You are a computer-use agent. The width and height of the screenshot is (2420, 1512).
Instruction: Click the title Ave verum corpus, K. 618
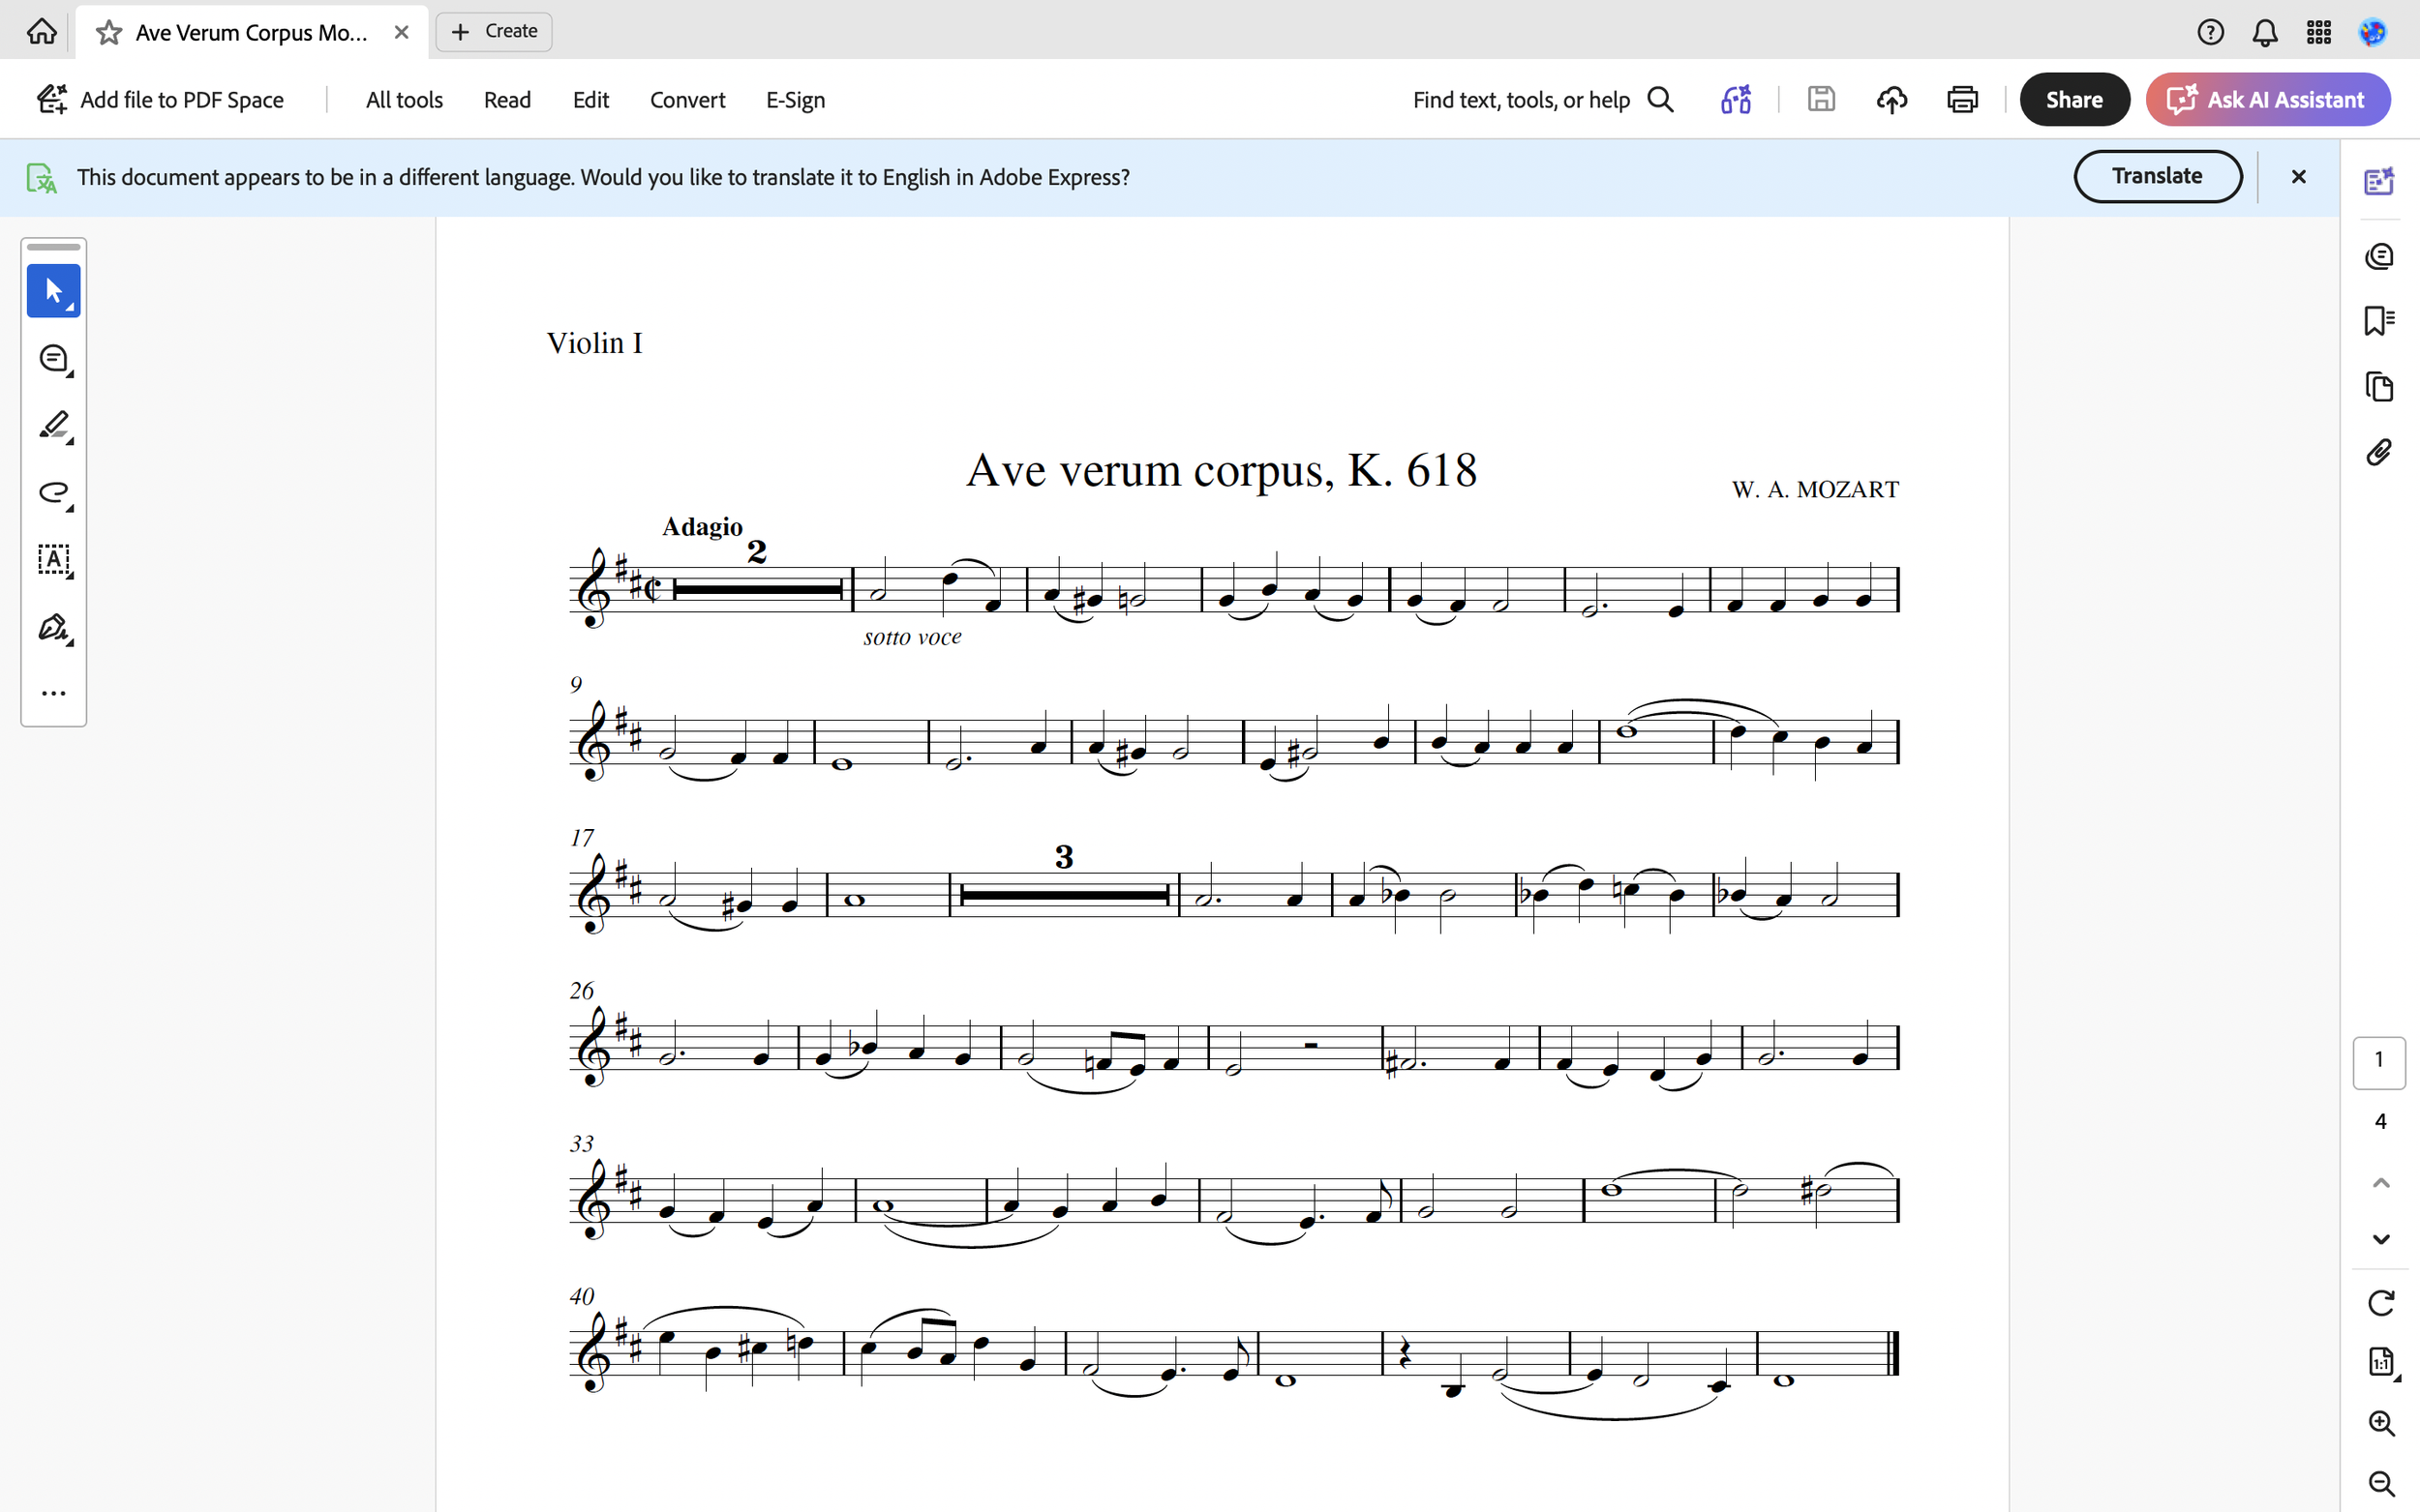(x=1221, y=470)
